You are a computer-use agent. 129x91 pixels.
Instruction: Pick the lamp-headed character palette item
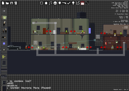pos(4,24)
